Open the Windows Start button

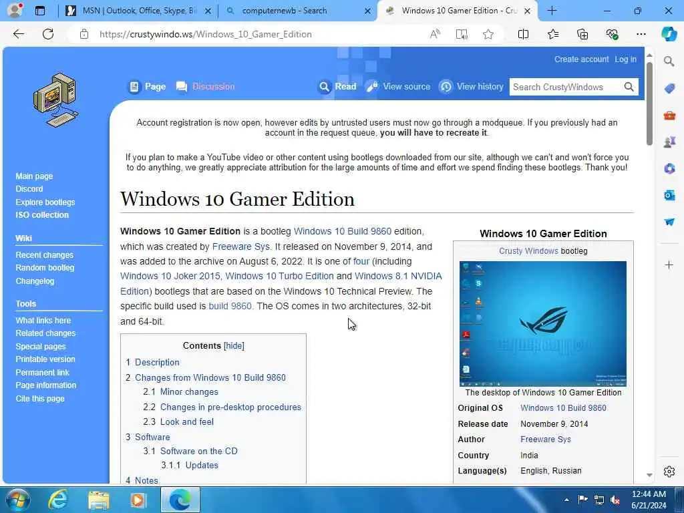[17, 500]
